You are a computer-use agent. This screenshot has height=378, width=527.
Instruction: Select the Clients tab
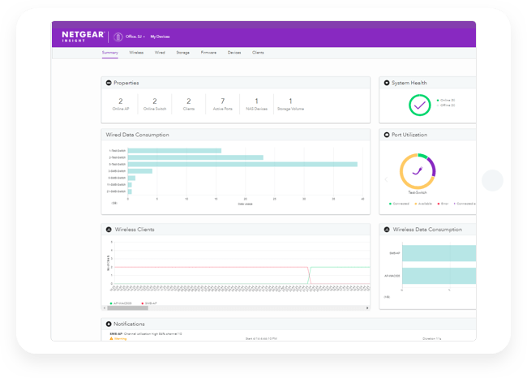258,53
